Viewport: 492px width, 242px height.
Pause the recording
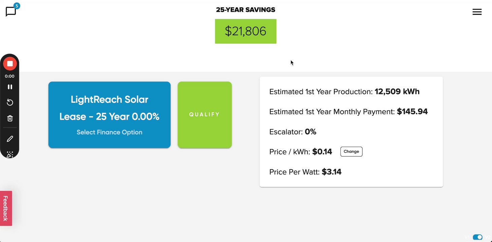[10, 87]
